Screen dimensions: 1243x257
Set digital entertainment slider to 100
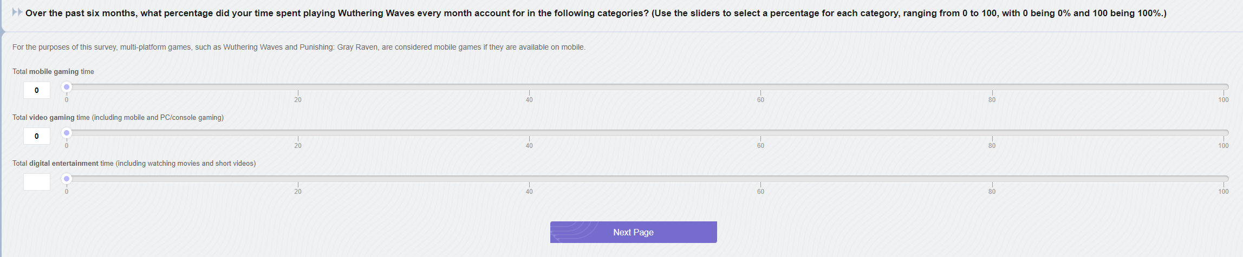(1223, 179)
